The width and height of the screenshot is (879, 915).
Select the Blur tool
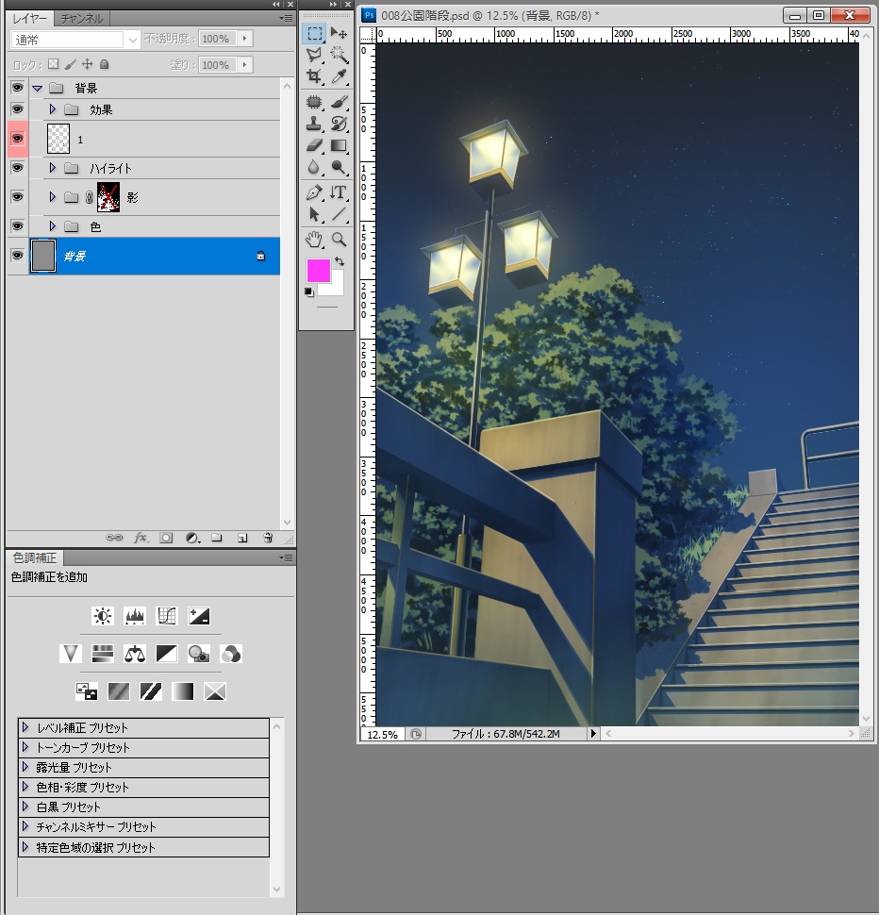pos(314,168)
